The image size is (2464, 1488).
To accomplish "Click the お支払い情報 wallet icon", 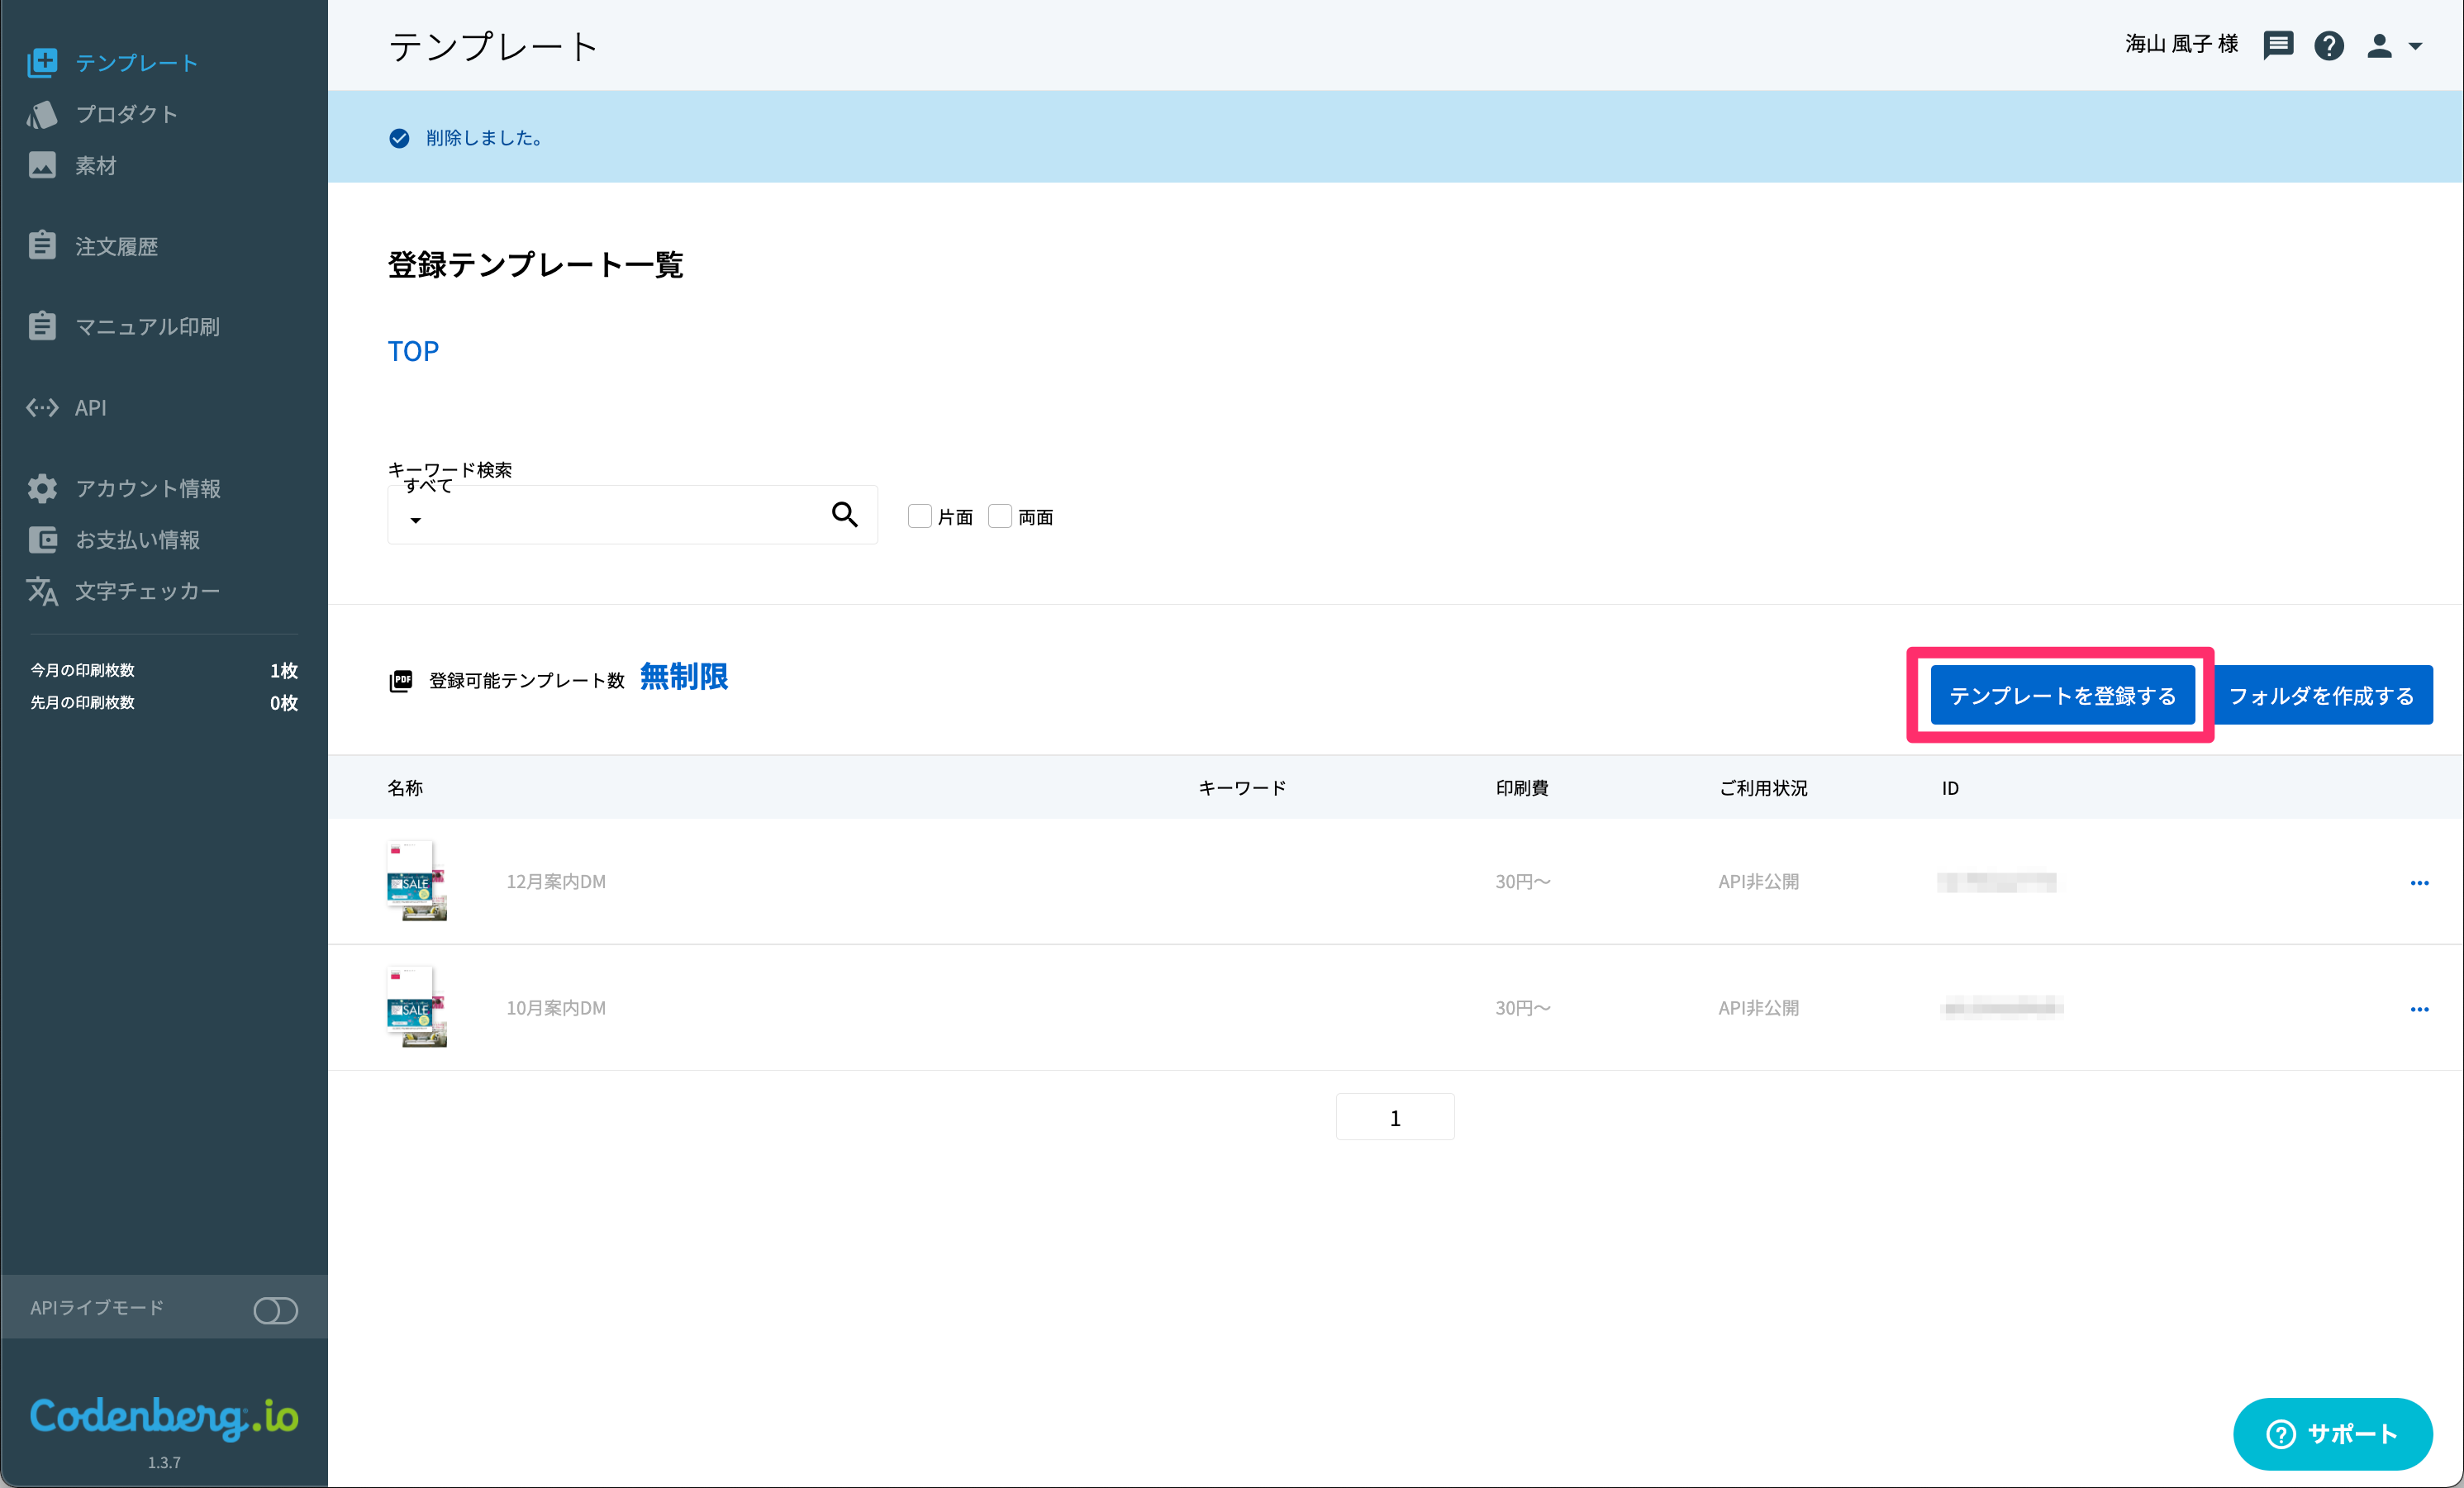I will click(x=42, y=540).
